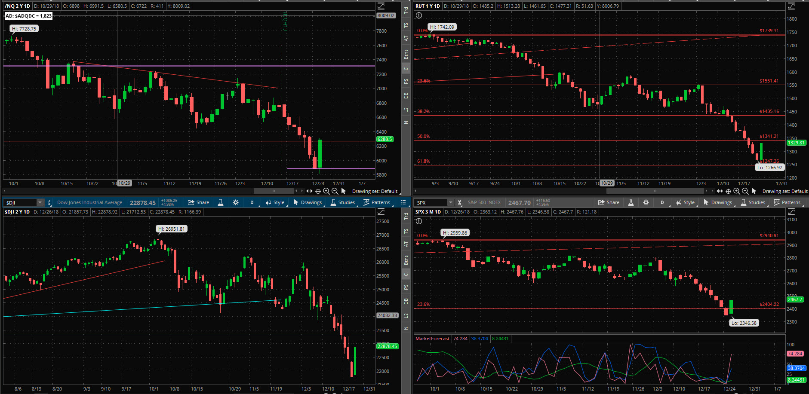The image size is (809, 394).
Task: Click price axis settings icon in SPX chart
Action: pos(791,212)
